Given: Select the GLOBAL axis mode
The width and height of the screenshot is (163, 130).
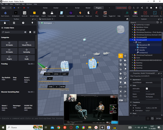Looking at the screenshot, I should pos(48,74).
